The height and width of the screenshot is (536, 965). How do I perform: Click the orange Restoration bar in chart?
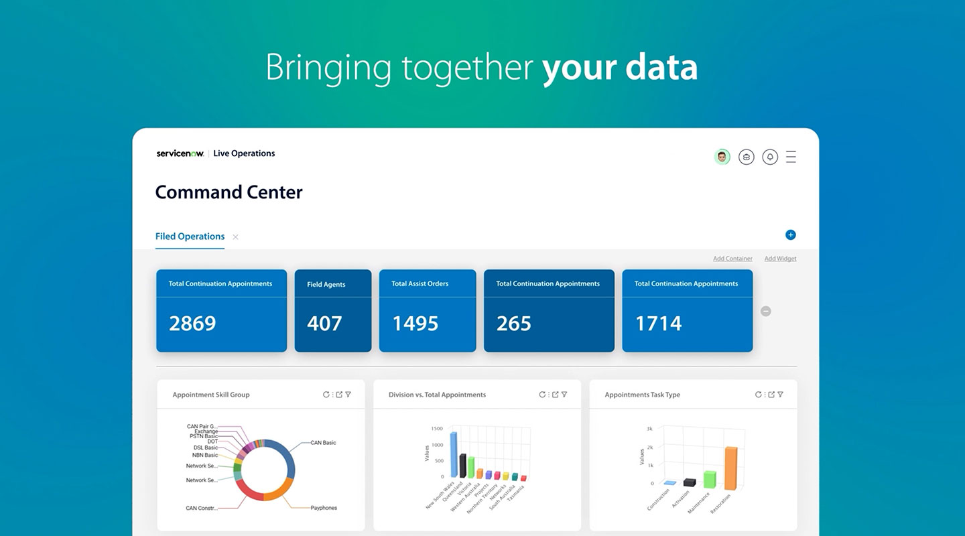tap(730, 469)
